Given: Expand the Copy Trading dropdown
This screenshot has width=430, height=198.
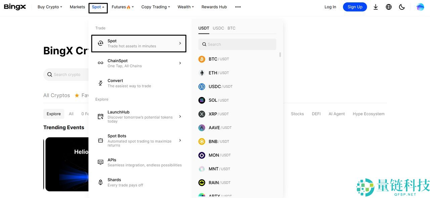Looking at the screenshot, I should tap(156, 7).
